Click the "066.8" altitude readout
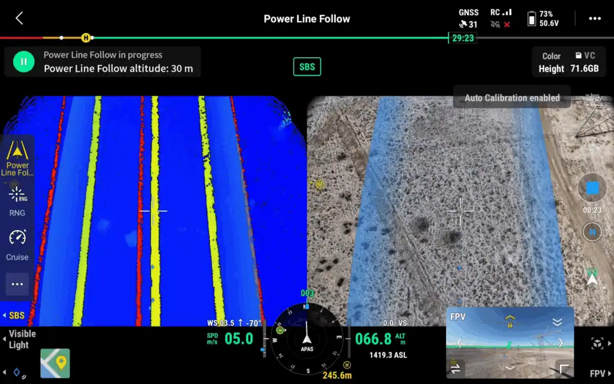 (373, 339)
